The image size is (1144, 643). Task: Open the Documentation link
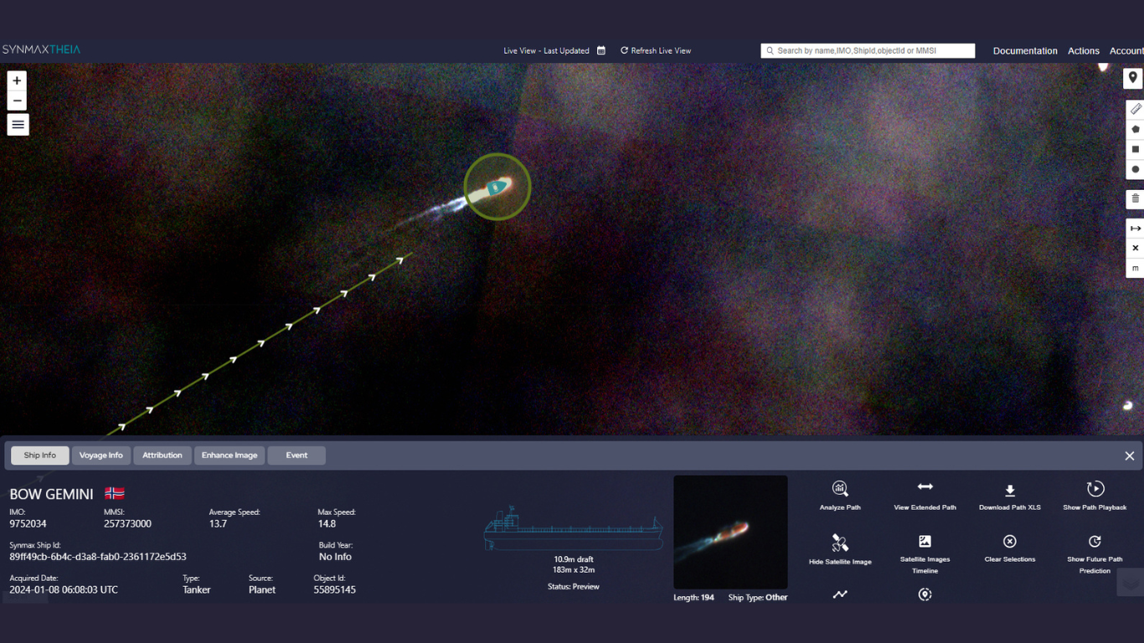tap(1024, 51)
